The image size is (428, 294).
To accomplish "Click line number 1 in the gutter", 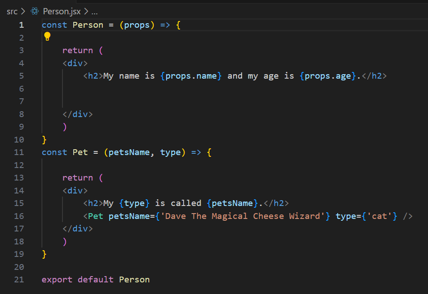I will pos(21,25).
